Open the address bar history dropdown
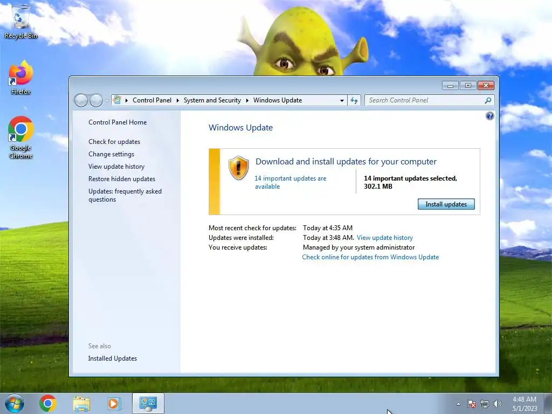The image size is (552, 414). coord(342,100)
